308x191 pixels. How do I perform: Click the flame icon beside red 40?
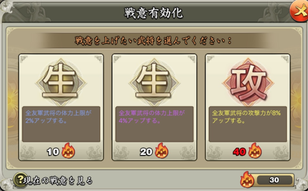coord(255,150)
